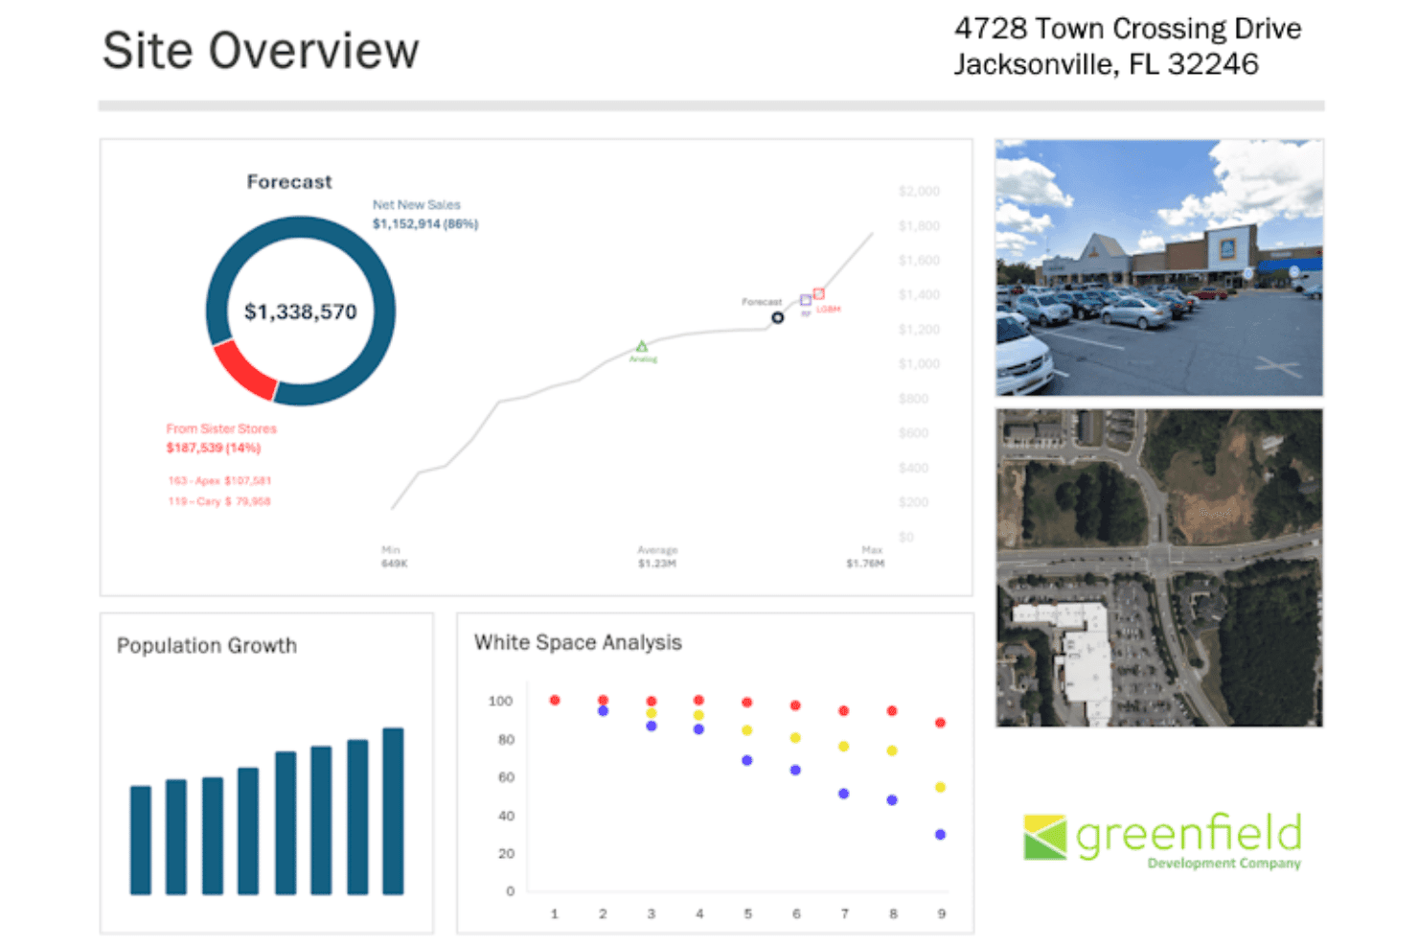The width and height of the screenshot is (1418, 946).
Task: Click the green Analog triangle marker
Action: click(642, 346)
